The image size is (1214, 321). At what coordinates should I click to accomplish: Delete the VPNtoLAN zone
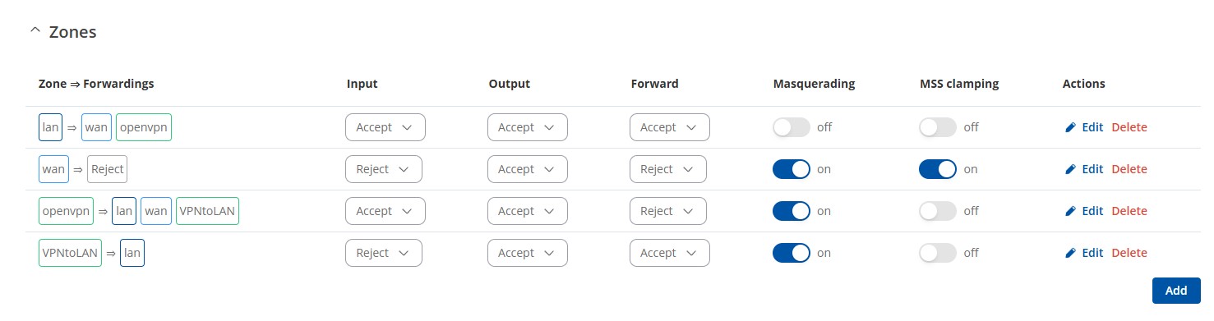tap(1129, 253)
